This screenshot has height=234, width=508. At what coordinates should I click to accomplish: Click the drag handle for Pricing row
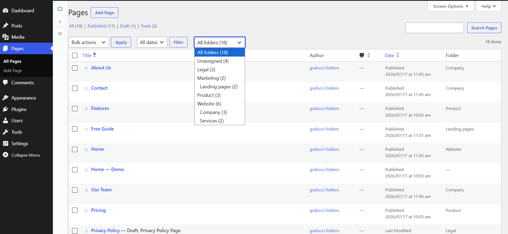click(86, 211)
